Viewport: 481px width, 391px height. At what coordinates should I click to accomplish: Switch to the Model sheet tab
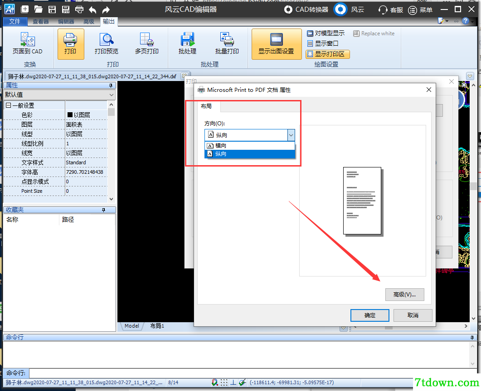tap(132, 326)
